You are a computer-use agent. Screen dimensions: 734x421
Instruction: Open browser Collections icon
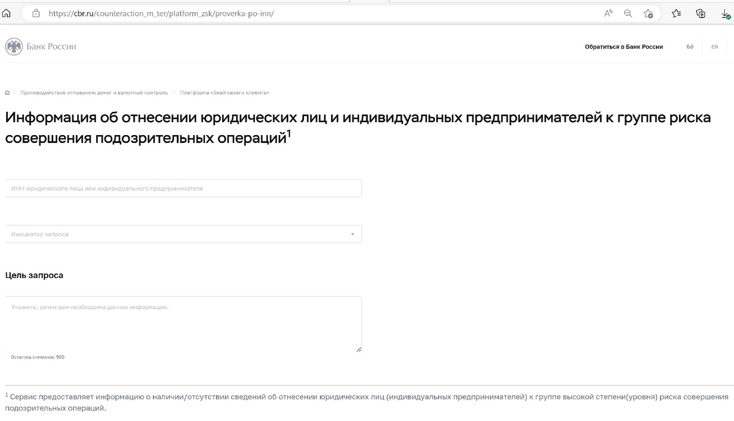[701, 13]
